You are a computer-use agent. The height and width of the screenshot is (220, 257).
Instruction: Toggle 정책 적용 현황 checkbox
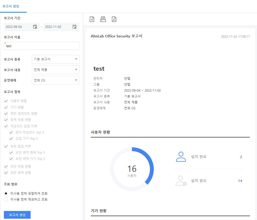[6, 120]
